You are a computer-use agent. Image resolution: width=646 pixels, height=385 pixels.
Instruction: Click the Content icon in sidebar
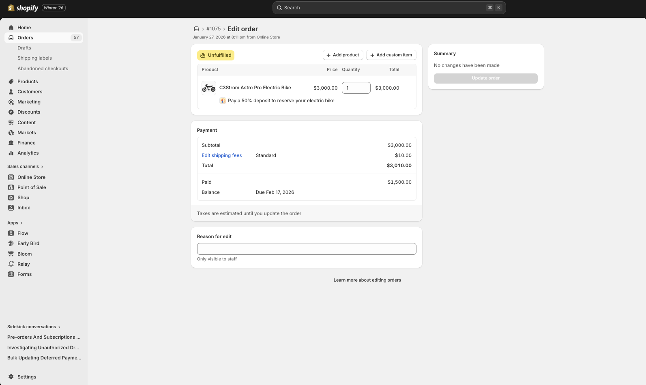click(11, 123)
